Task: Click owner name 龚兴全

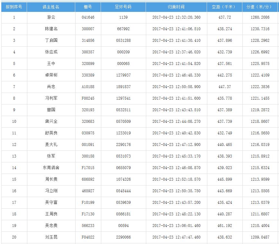Action: coord(51,122)
